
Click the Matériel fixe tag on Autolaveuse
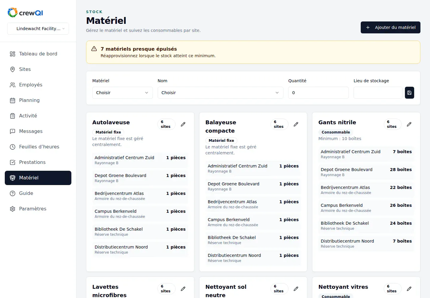[x=108, y=132]
